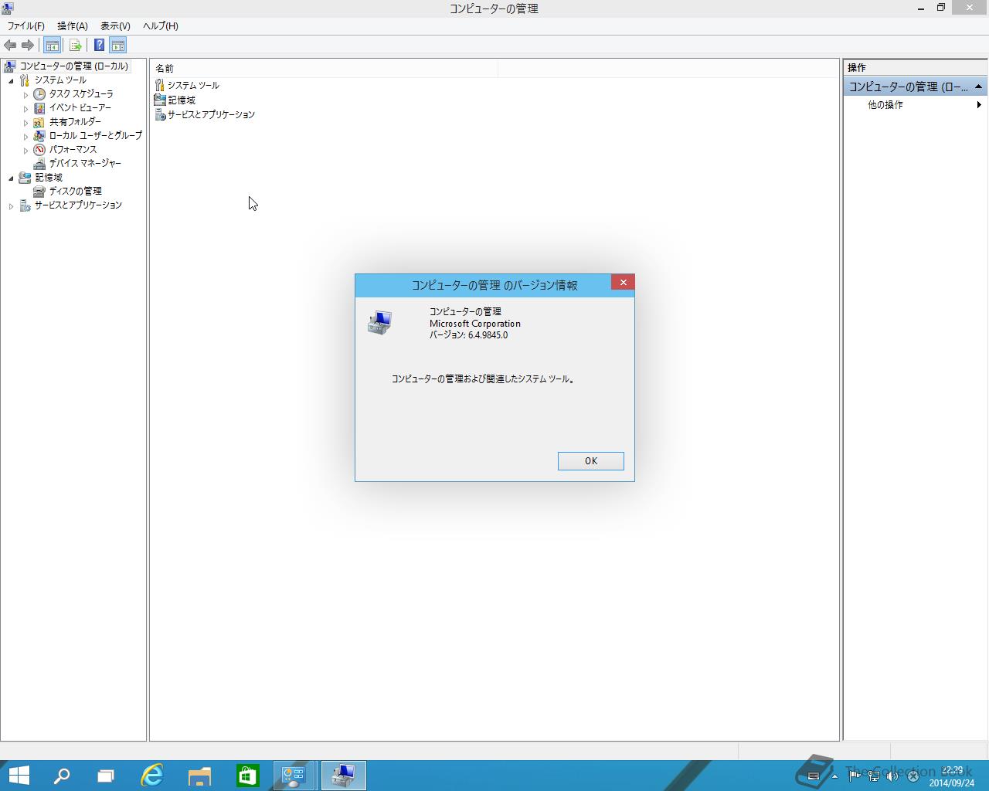Screen dimensions: 989x791
Task: Collapse the 記憶域 tree node
Action: click(x=11, y=178)
